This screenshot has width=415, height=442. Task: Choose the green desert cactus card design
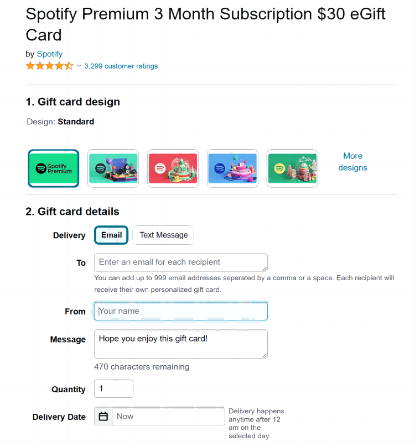click(x=292, y=169)
